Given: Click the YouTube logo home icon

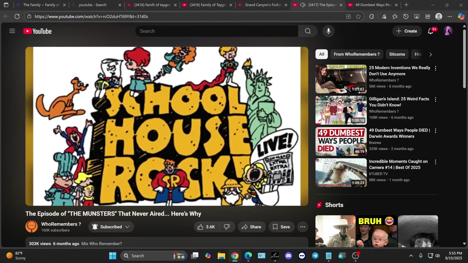Looking at the screenshot, I should (x=37, y=31).
